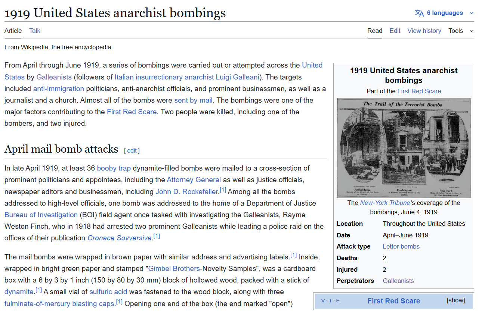Expand the 6 languages dropdown arrow
The height and width of the screenshot is (312, 488).
472,13
